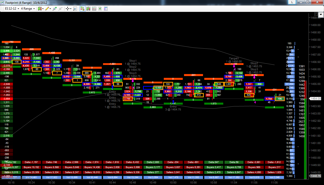The image size is (324, 185).
Task: Click the 'Vol:30,446' summary cell
Action: click(92, 177)
